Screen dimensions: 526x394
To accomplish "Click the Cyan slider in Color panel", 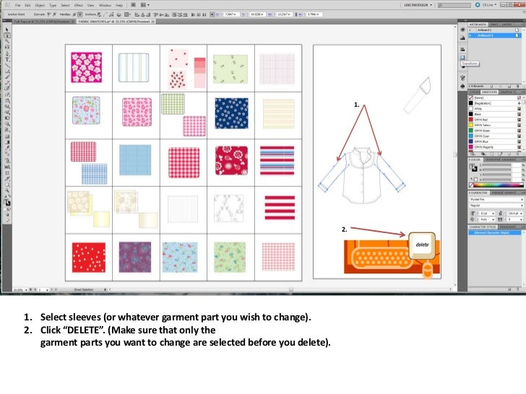I will pos(497,165).
